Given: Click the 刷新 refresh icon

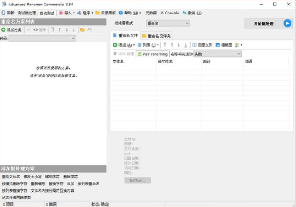Looking at the screenshot, I should tap(3, 13).
